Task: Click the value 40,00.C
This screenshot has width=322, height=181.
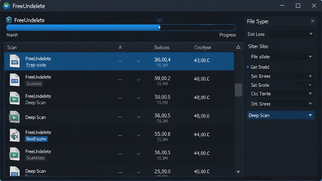Action: [x=202, y=171]
